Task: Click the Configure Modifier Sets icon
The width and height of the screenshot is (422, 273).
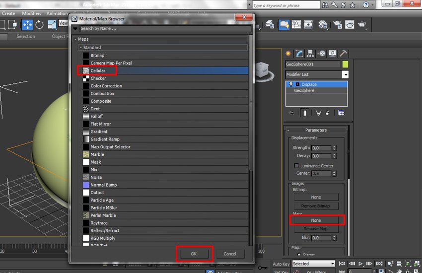Action: tap(341, 113)
